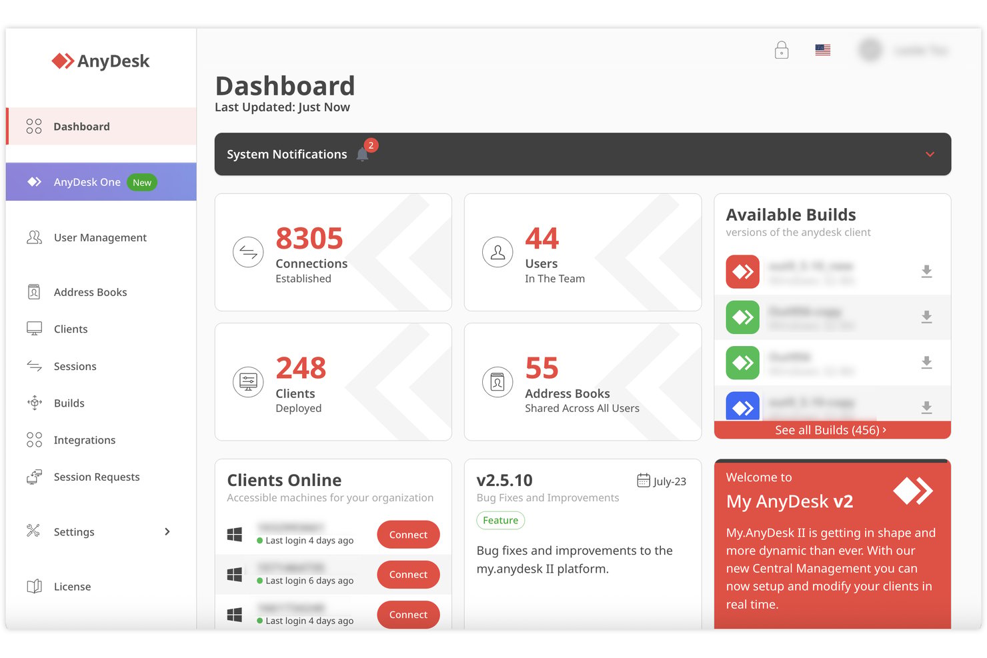Click the green New badge
987x658 pixels.
click(142, 183)
